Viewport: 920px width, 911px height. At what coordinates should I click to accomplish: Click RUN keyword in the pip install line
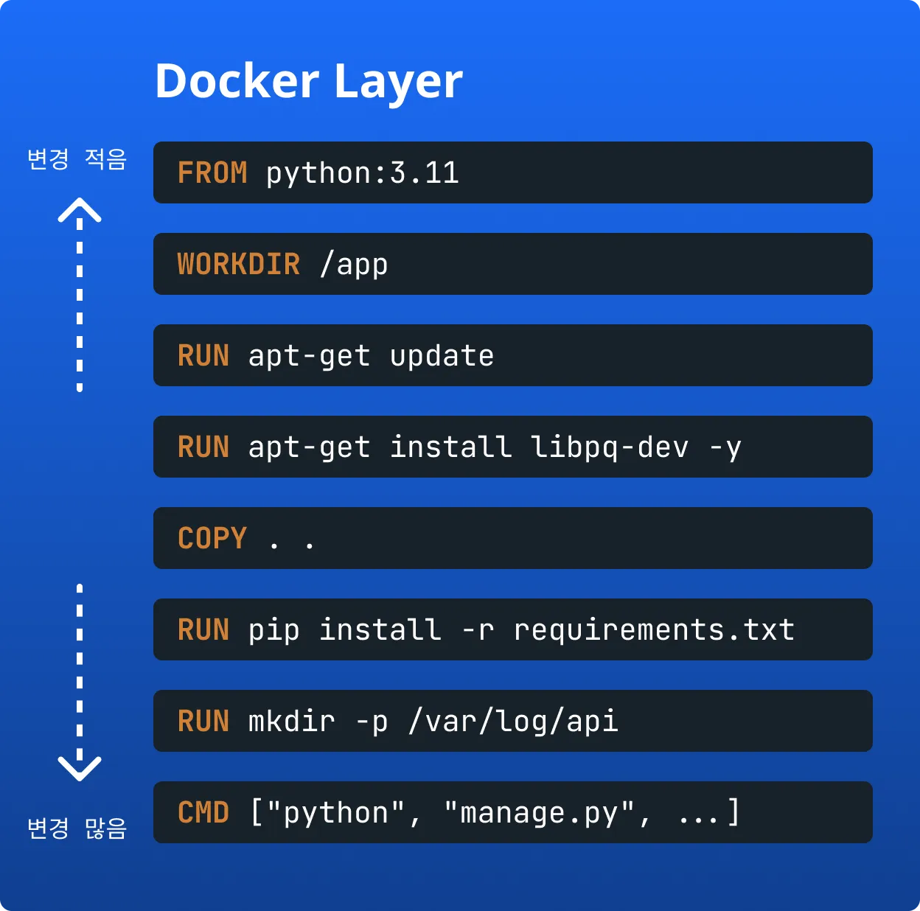[203, 630]
